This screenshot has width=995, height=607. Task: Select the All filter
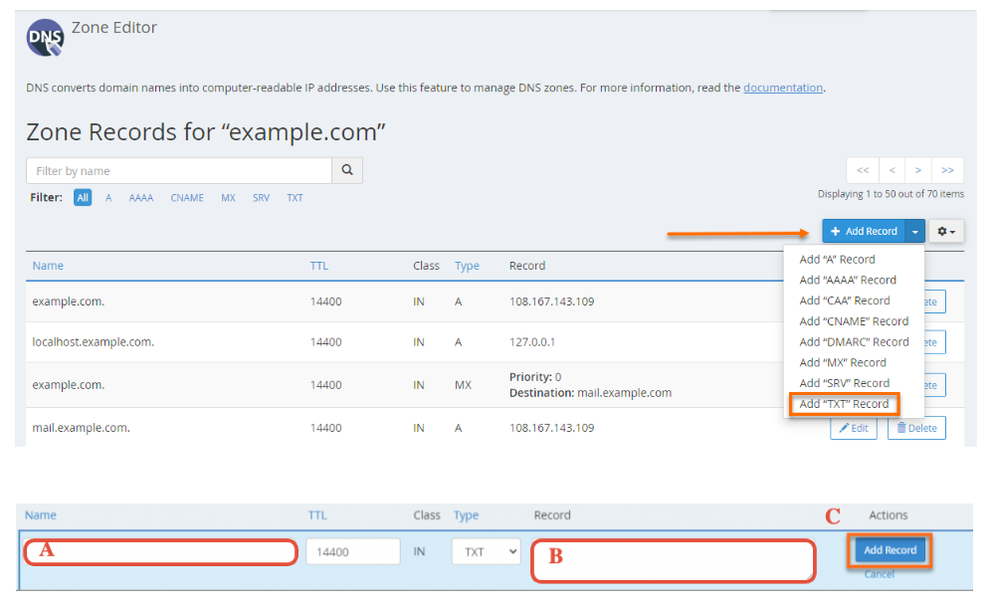pos(83,198)
